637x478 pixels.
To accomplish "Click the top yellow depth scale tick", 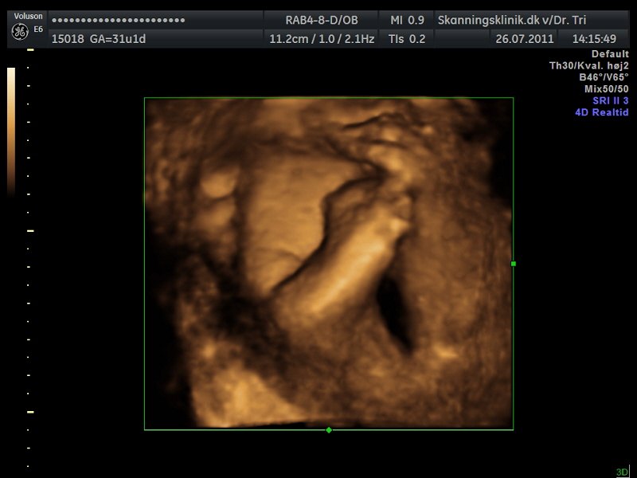I will 30,50.
